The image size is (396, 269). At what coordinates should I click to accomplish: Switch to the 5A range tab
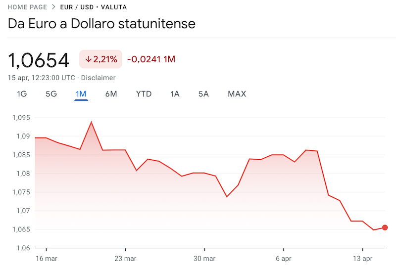[x=203, y=94]
